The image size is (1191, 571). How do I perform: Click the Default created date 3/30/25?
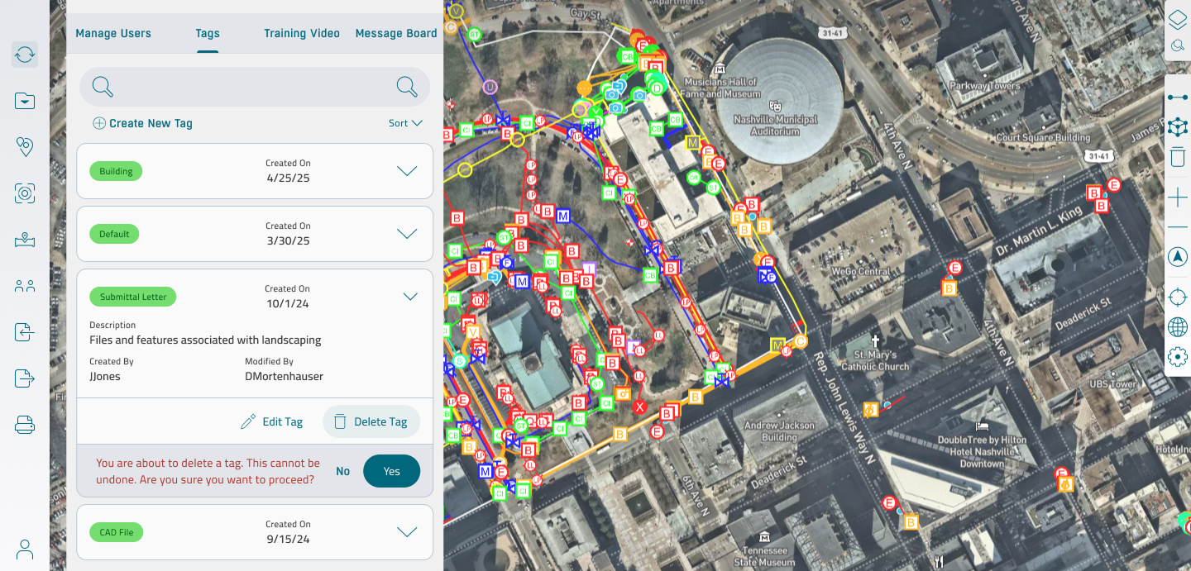[288, 240]
